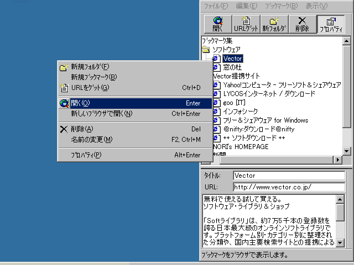Choose 名前の変更(M) in context menu

(135, 140)
